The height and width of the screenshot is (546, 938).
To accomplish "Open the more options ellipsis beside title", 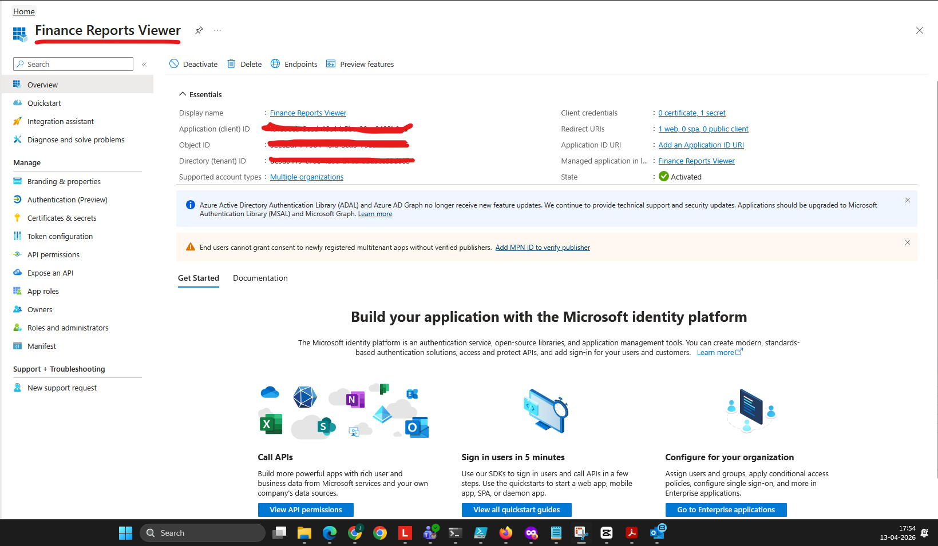I will 217,30.
